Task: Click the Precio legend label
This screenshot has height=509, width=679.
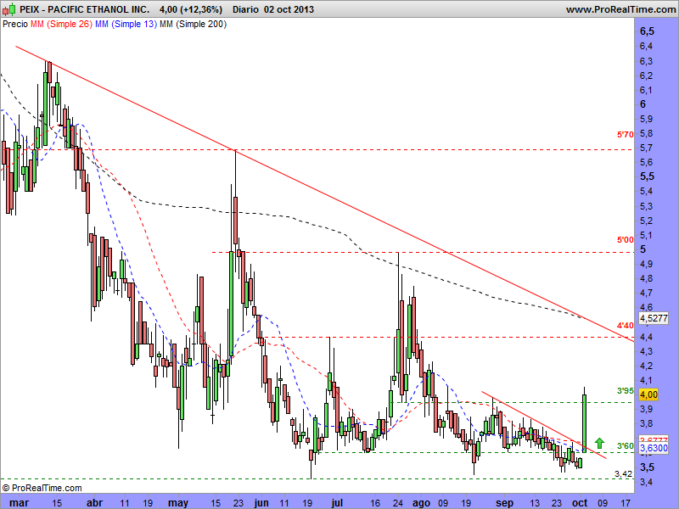Action: point(15,24)
